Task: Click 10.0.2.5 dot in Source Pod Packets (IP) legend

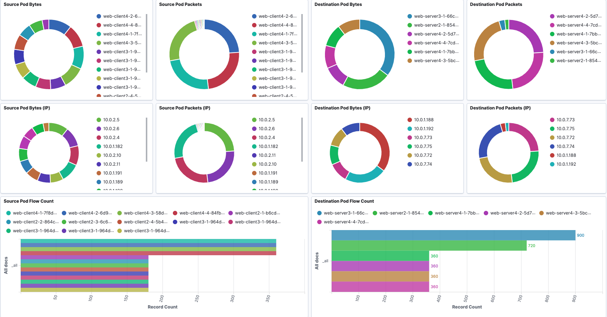Action: click(254, 120)
